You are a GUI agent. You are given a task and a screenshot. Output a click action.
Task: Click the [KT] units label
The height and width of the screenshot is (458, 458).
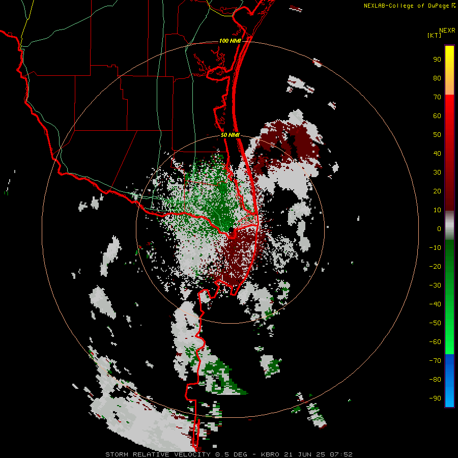(434, 35)
